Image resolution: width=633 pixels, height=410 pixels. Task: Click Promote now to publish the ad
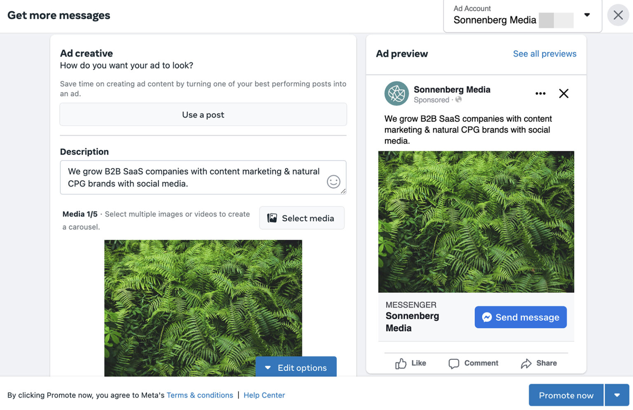tap(566, 395)
